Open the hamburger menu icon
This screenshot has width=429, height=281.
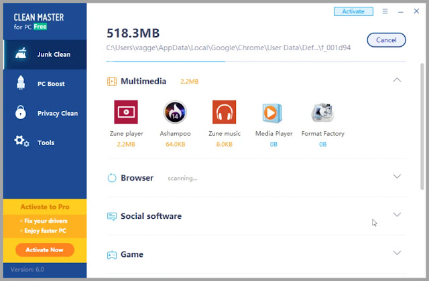click(x=385, y=11)
